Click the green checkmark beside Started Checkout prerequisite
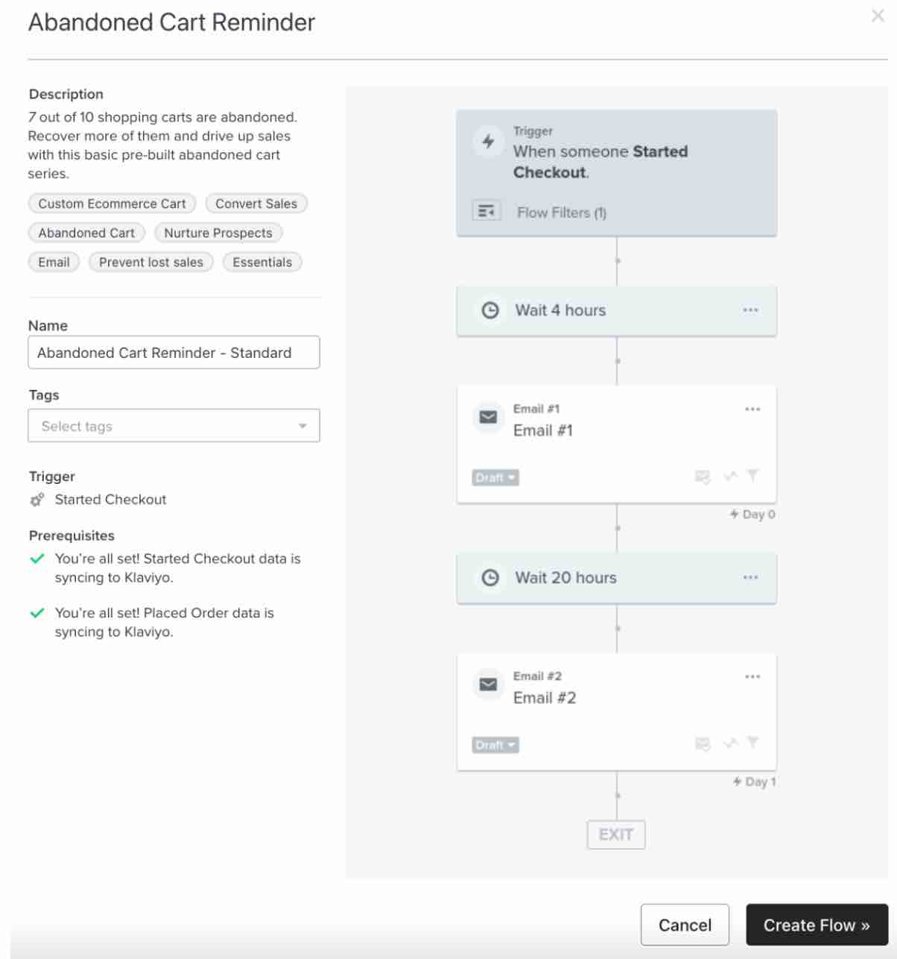The width and height of the screenshot is (897, 959). pyautogui.click(x=37, y=559)
